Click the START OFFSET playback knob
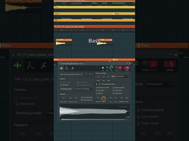Image resolution: width=189 pixels, height=141 pixels. (63, 99)
